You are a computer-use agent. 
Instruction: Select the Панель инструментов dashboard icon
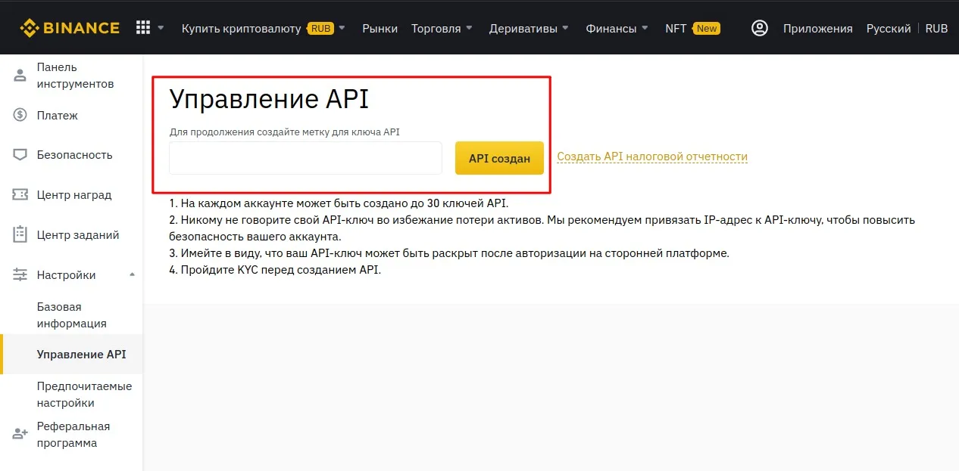tap(20, 74)
